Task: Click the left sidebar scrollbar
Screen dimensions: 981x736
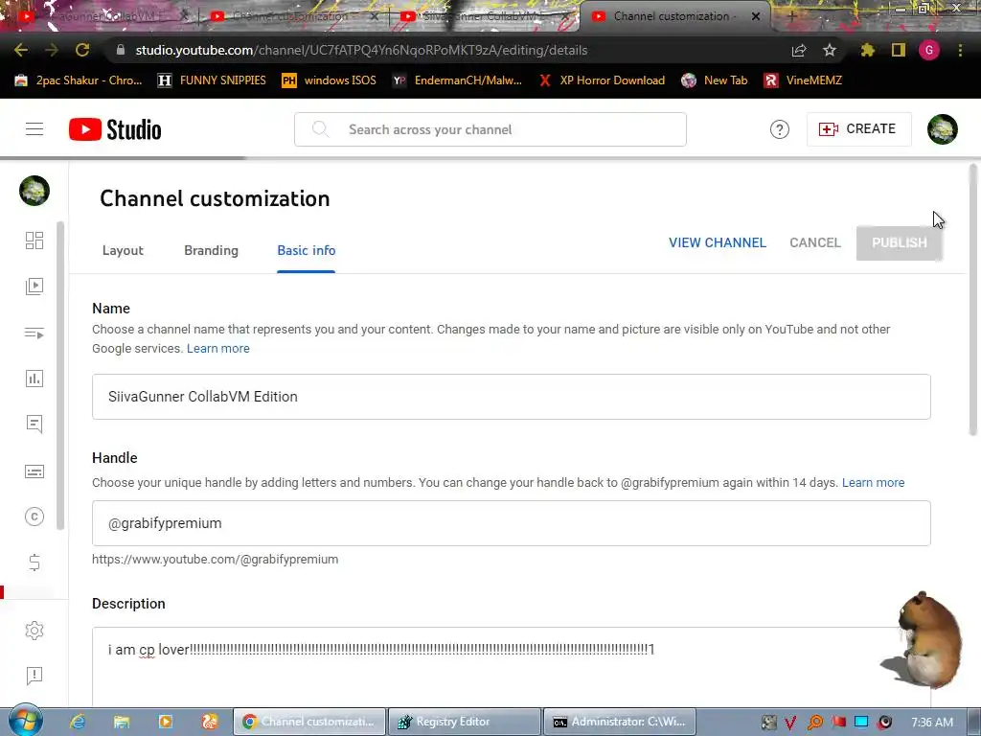Action: click(x=60, y=376)
